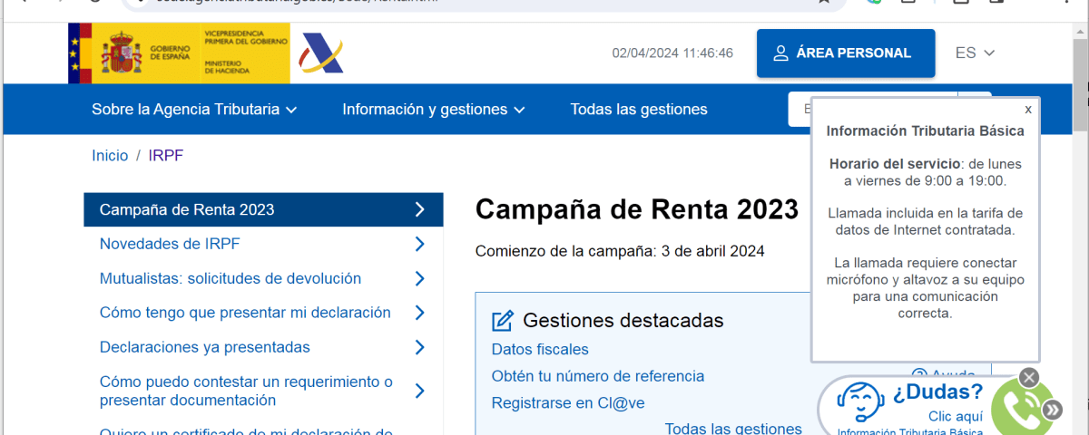Click the Agencia Tributaria logo icon
This screenshot has width=1089, height=435.
[322, 54]
